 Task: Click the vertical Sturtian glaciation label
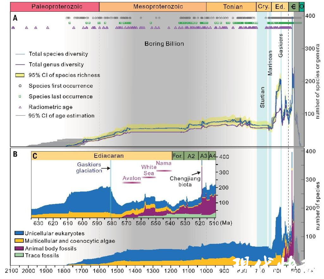262,97
